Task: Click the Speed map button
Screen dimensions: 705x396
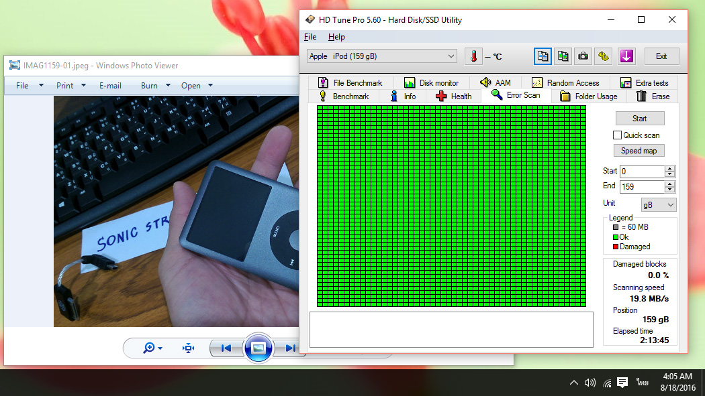Action: click(x=639, y=151)
